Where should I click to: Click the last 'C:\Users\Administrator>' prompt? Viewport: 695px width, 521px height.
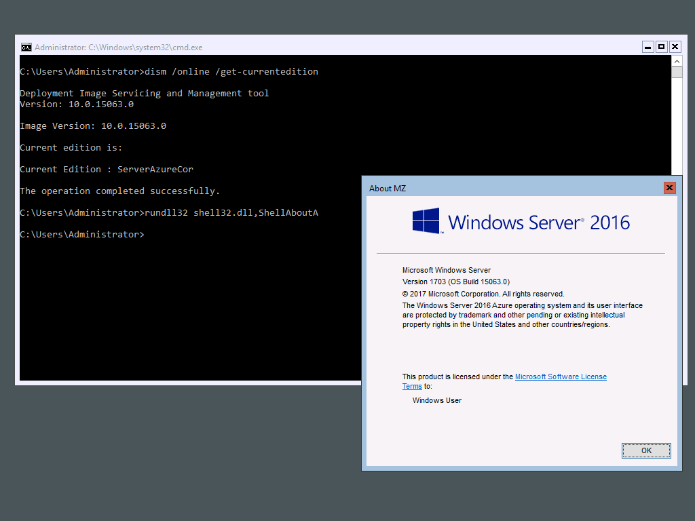point(82,234)
